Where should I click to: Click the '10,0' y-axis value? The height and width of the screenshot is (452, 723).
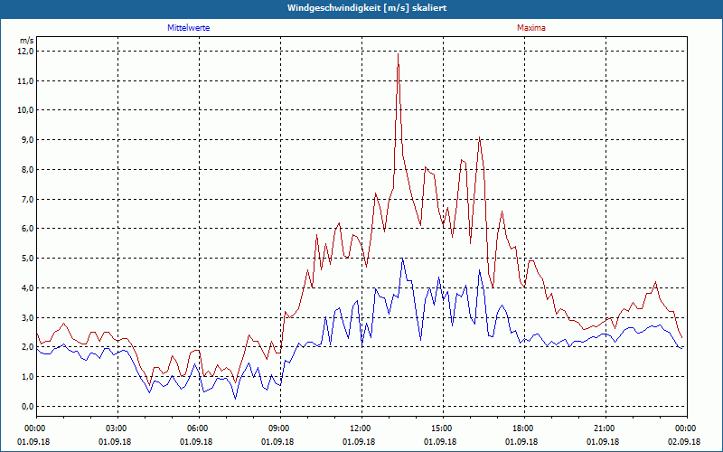pyautogui.click(x=26, y=110)
